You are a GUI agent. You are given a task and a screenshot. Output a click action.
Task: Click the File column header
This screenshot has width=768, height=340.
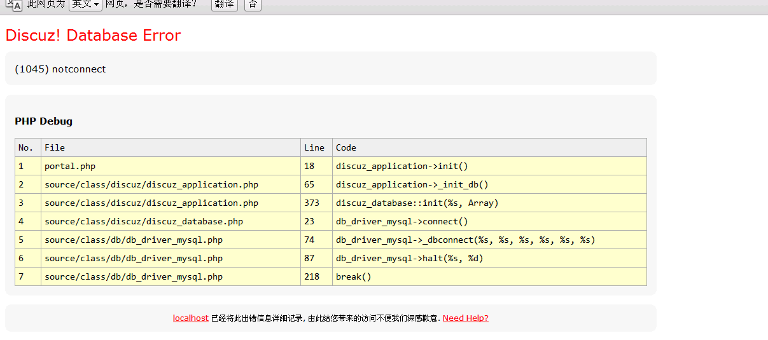(171, 147)
